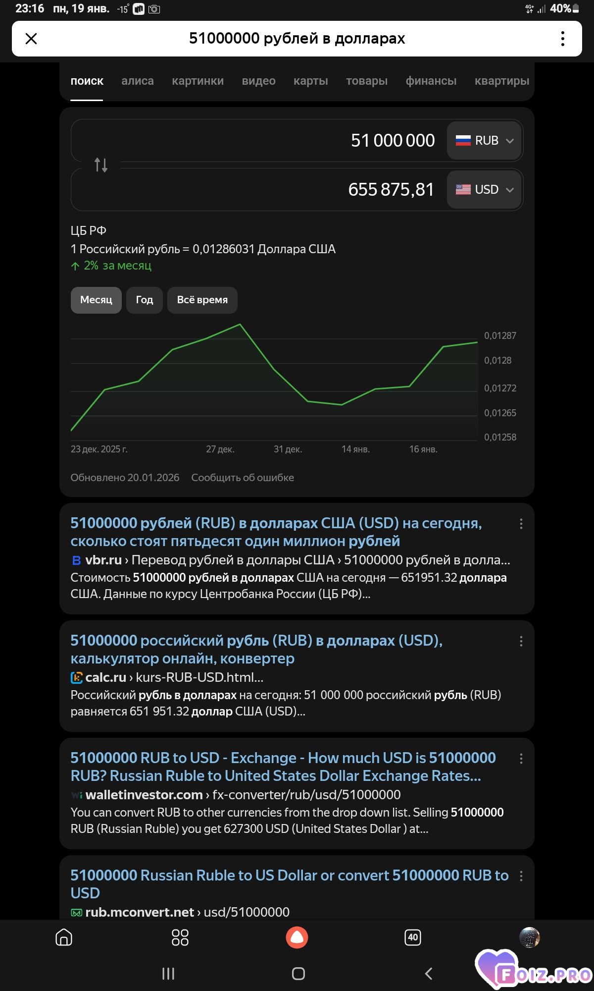Open options for the walletinvestor.com result
Viewport: 594px width, 991px height.
click(x=521, y=759)
